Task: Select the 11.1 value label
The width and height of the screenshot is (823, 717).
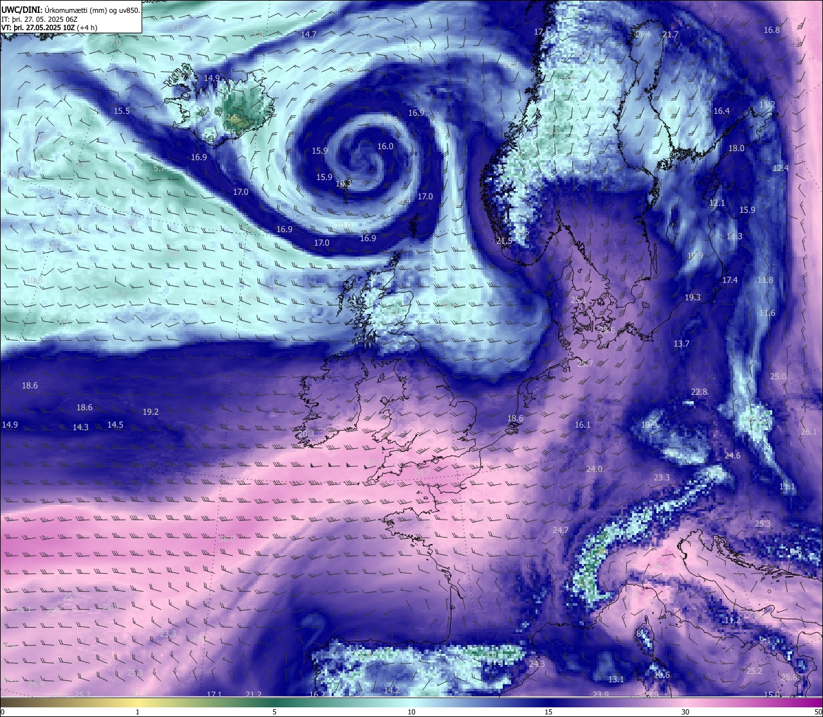Action: click(x=787, y=487)
